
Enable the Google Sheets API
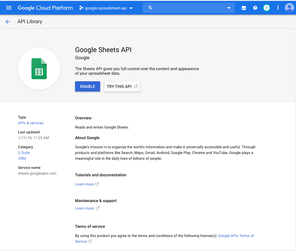(88, 86)
